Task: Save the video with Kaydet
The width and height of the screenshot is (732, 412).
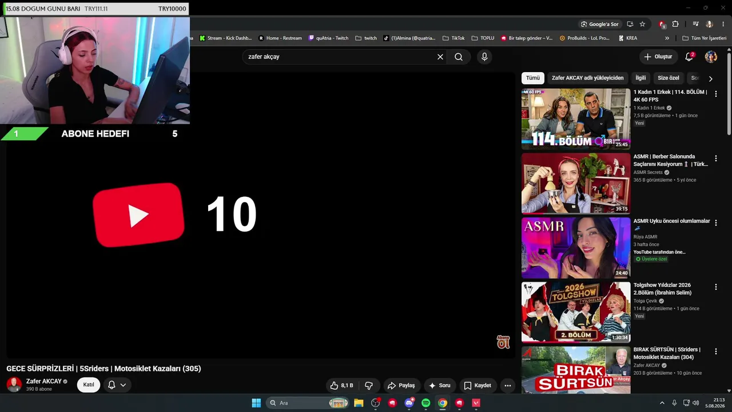Action: click(x=478, y=386)
